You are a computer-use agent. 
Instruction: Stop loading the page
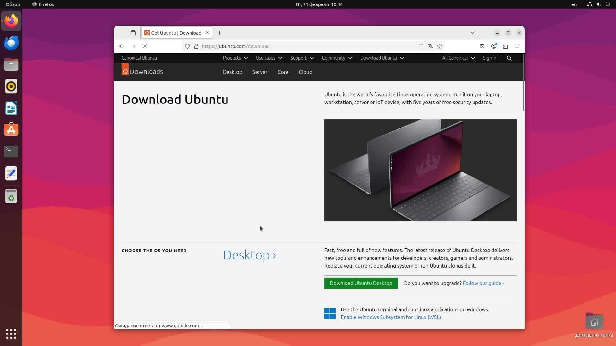pyautogui.click(x=145, y=46)
